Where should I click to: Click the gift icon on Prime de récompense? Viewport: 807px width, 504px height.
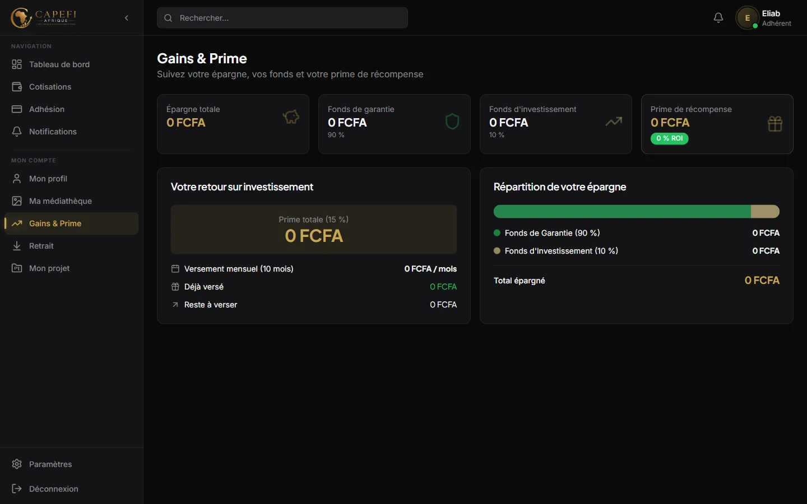pos(775,124)
